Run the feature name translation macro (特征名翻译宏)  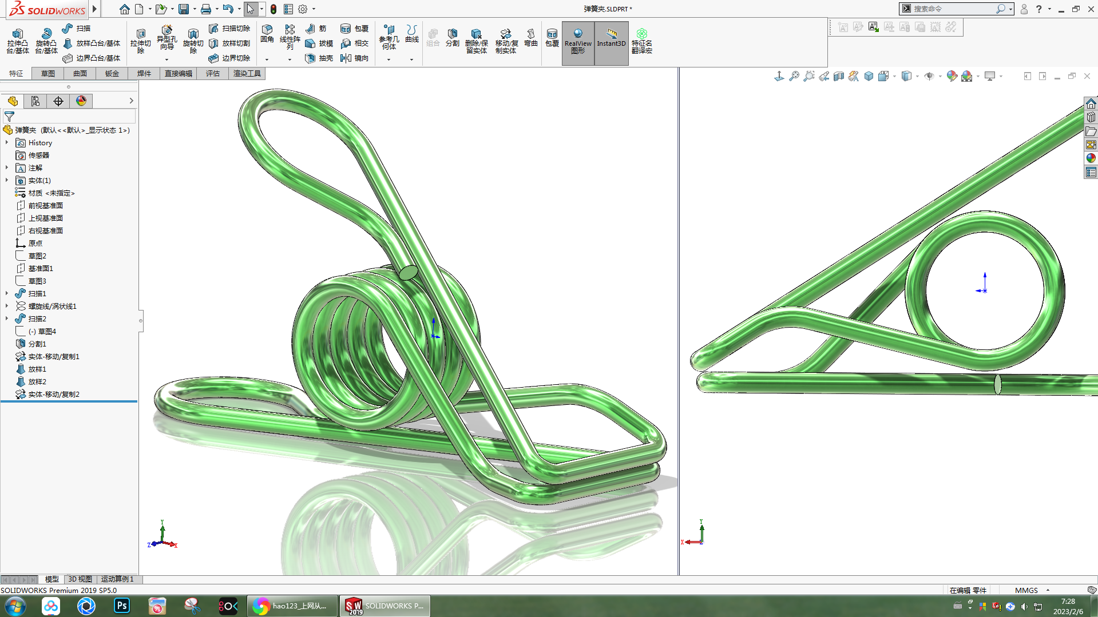tap(641, 41)
